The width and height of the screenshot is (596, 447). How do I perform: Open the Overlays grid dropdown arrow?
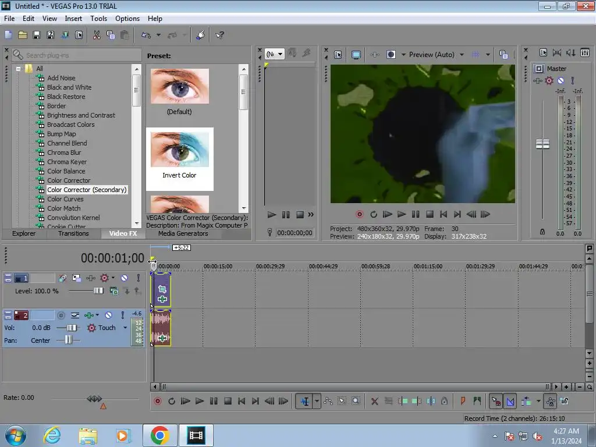pos(488,55)
